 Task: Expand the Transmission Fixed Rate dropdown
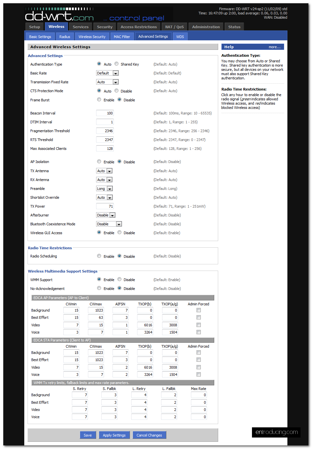[107, 82]
